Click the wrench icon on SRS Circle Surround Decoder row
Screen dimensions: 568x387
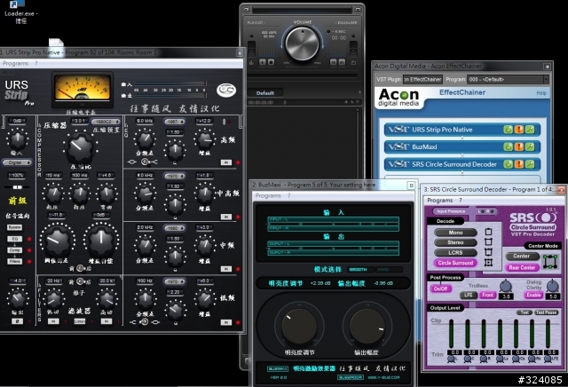530,164
